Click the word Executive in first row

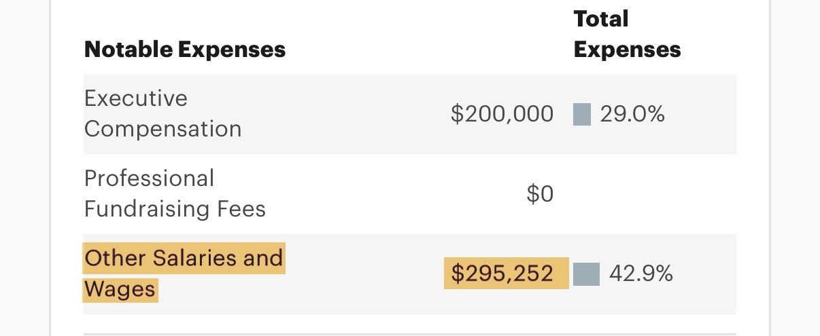click(x=135, y=98)
